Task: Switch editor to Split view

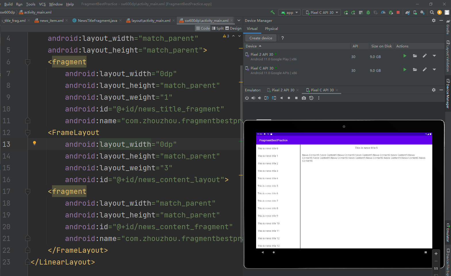Action: [218, 28]
